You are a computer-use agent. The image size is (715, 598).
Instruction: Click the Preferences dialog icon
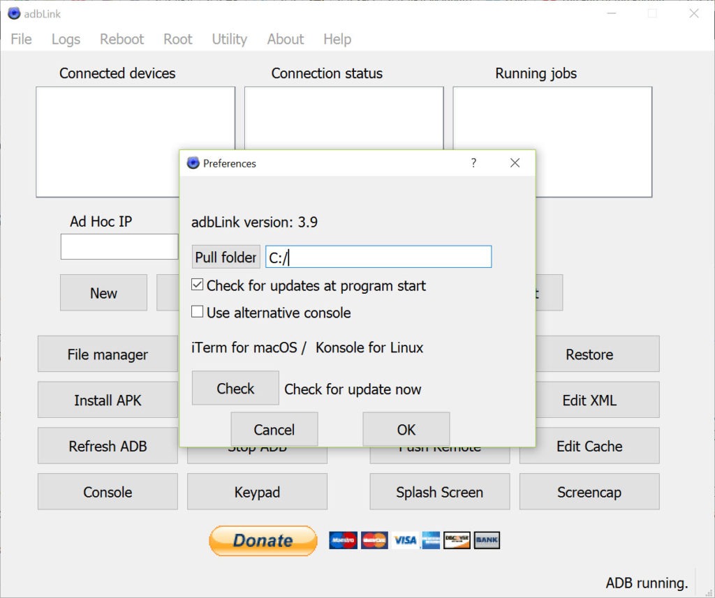coord(193,163)
